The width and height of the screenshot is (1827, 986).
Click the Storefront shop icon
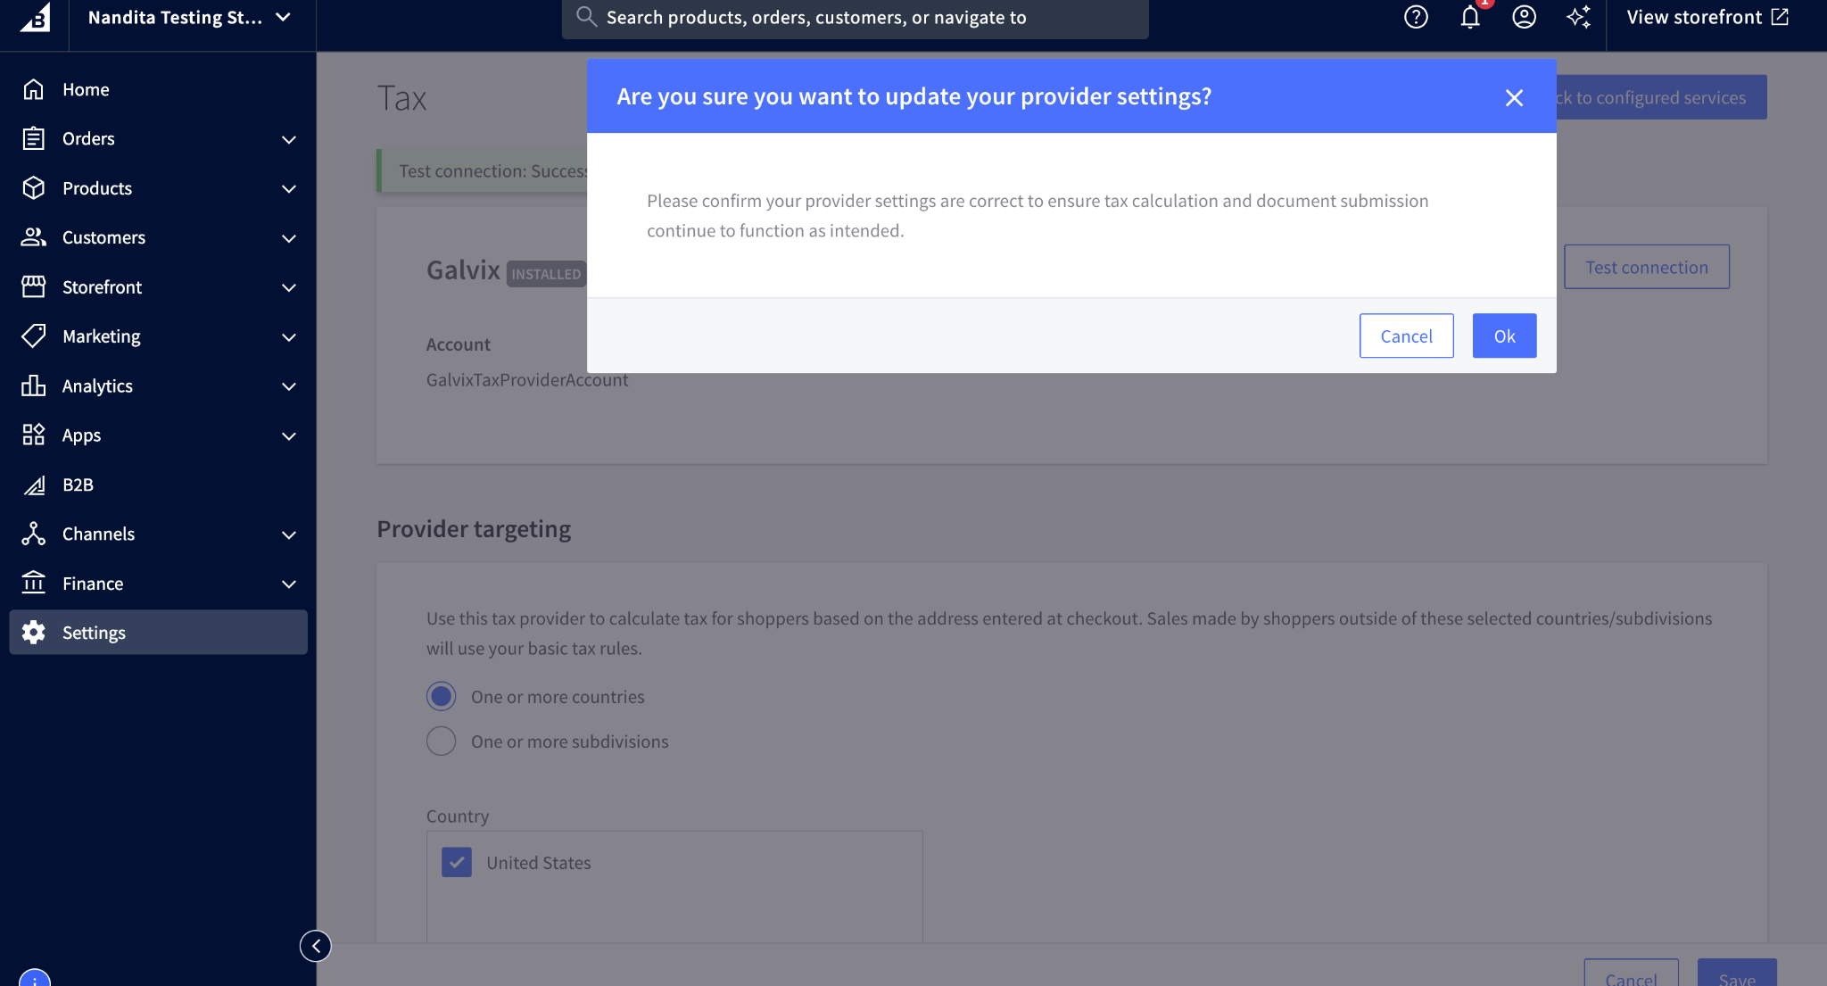tap(33, 286)
